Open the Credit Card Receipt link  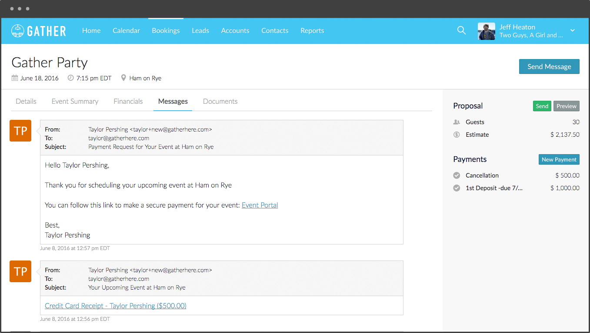pyautogui.click(x=115, y=306)
